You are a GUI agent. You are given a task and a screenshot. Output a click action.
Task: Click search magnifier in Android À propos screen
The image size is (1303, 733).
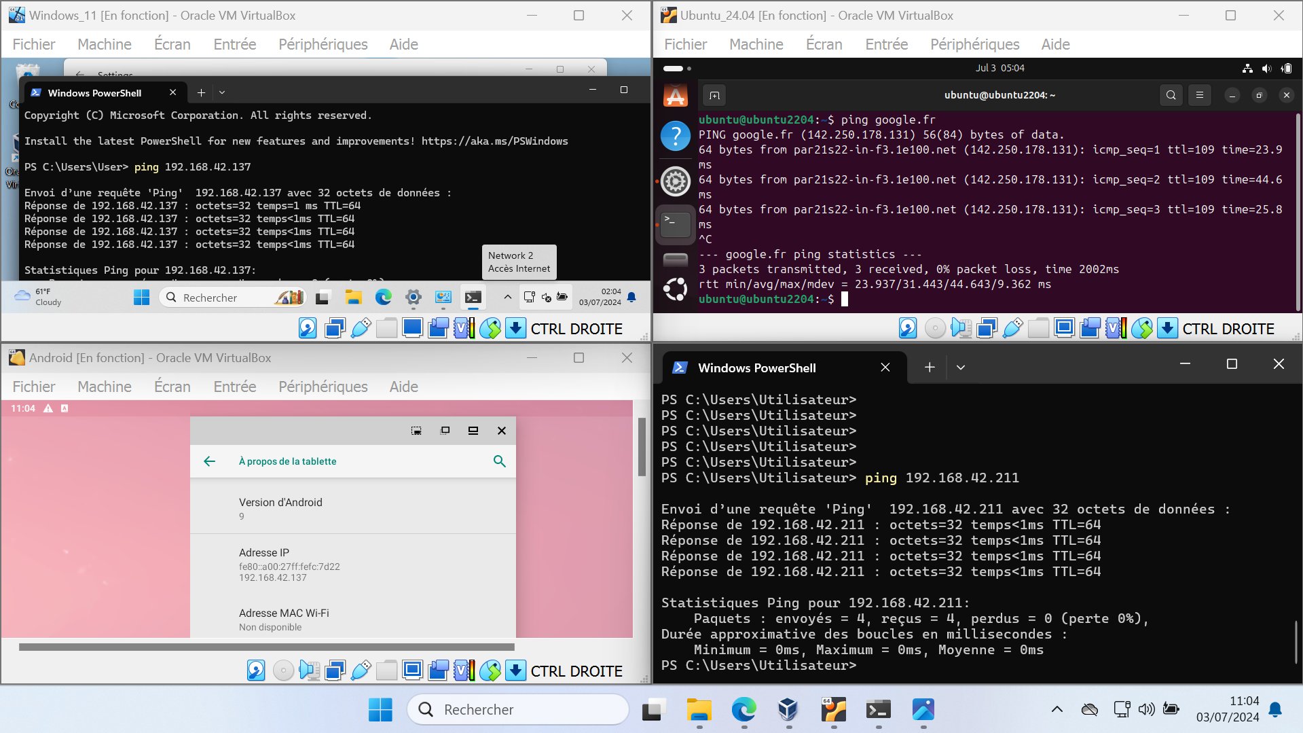[x=499, y=461]
